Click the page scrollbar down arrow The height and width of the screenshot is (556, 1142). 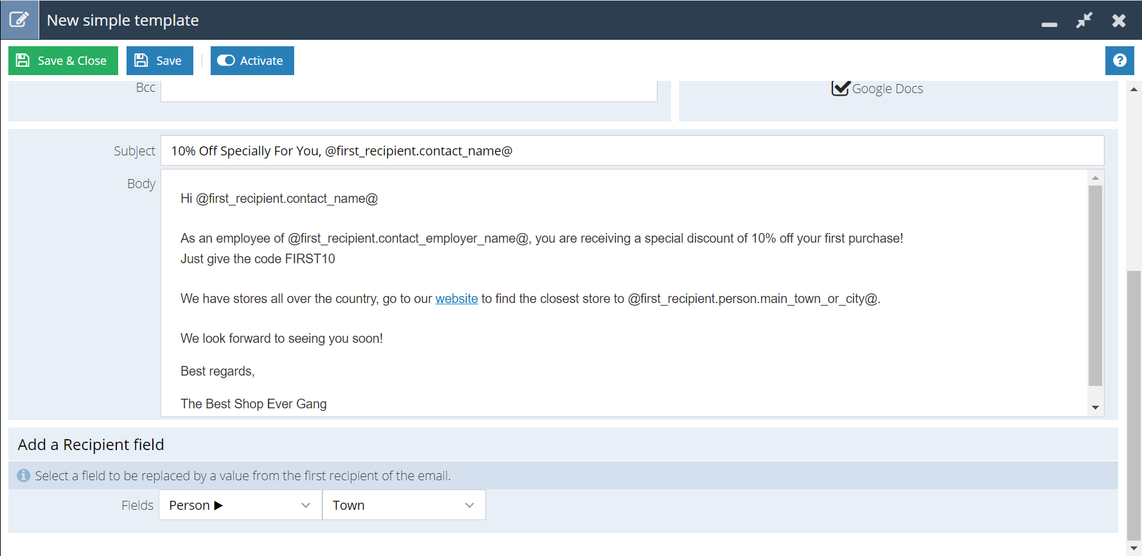pyautogui.click(x=1134, y=548)
